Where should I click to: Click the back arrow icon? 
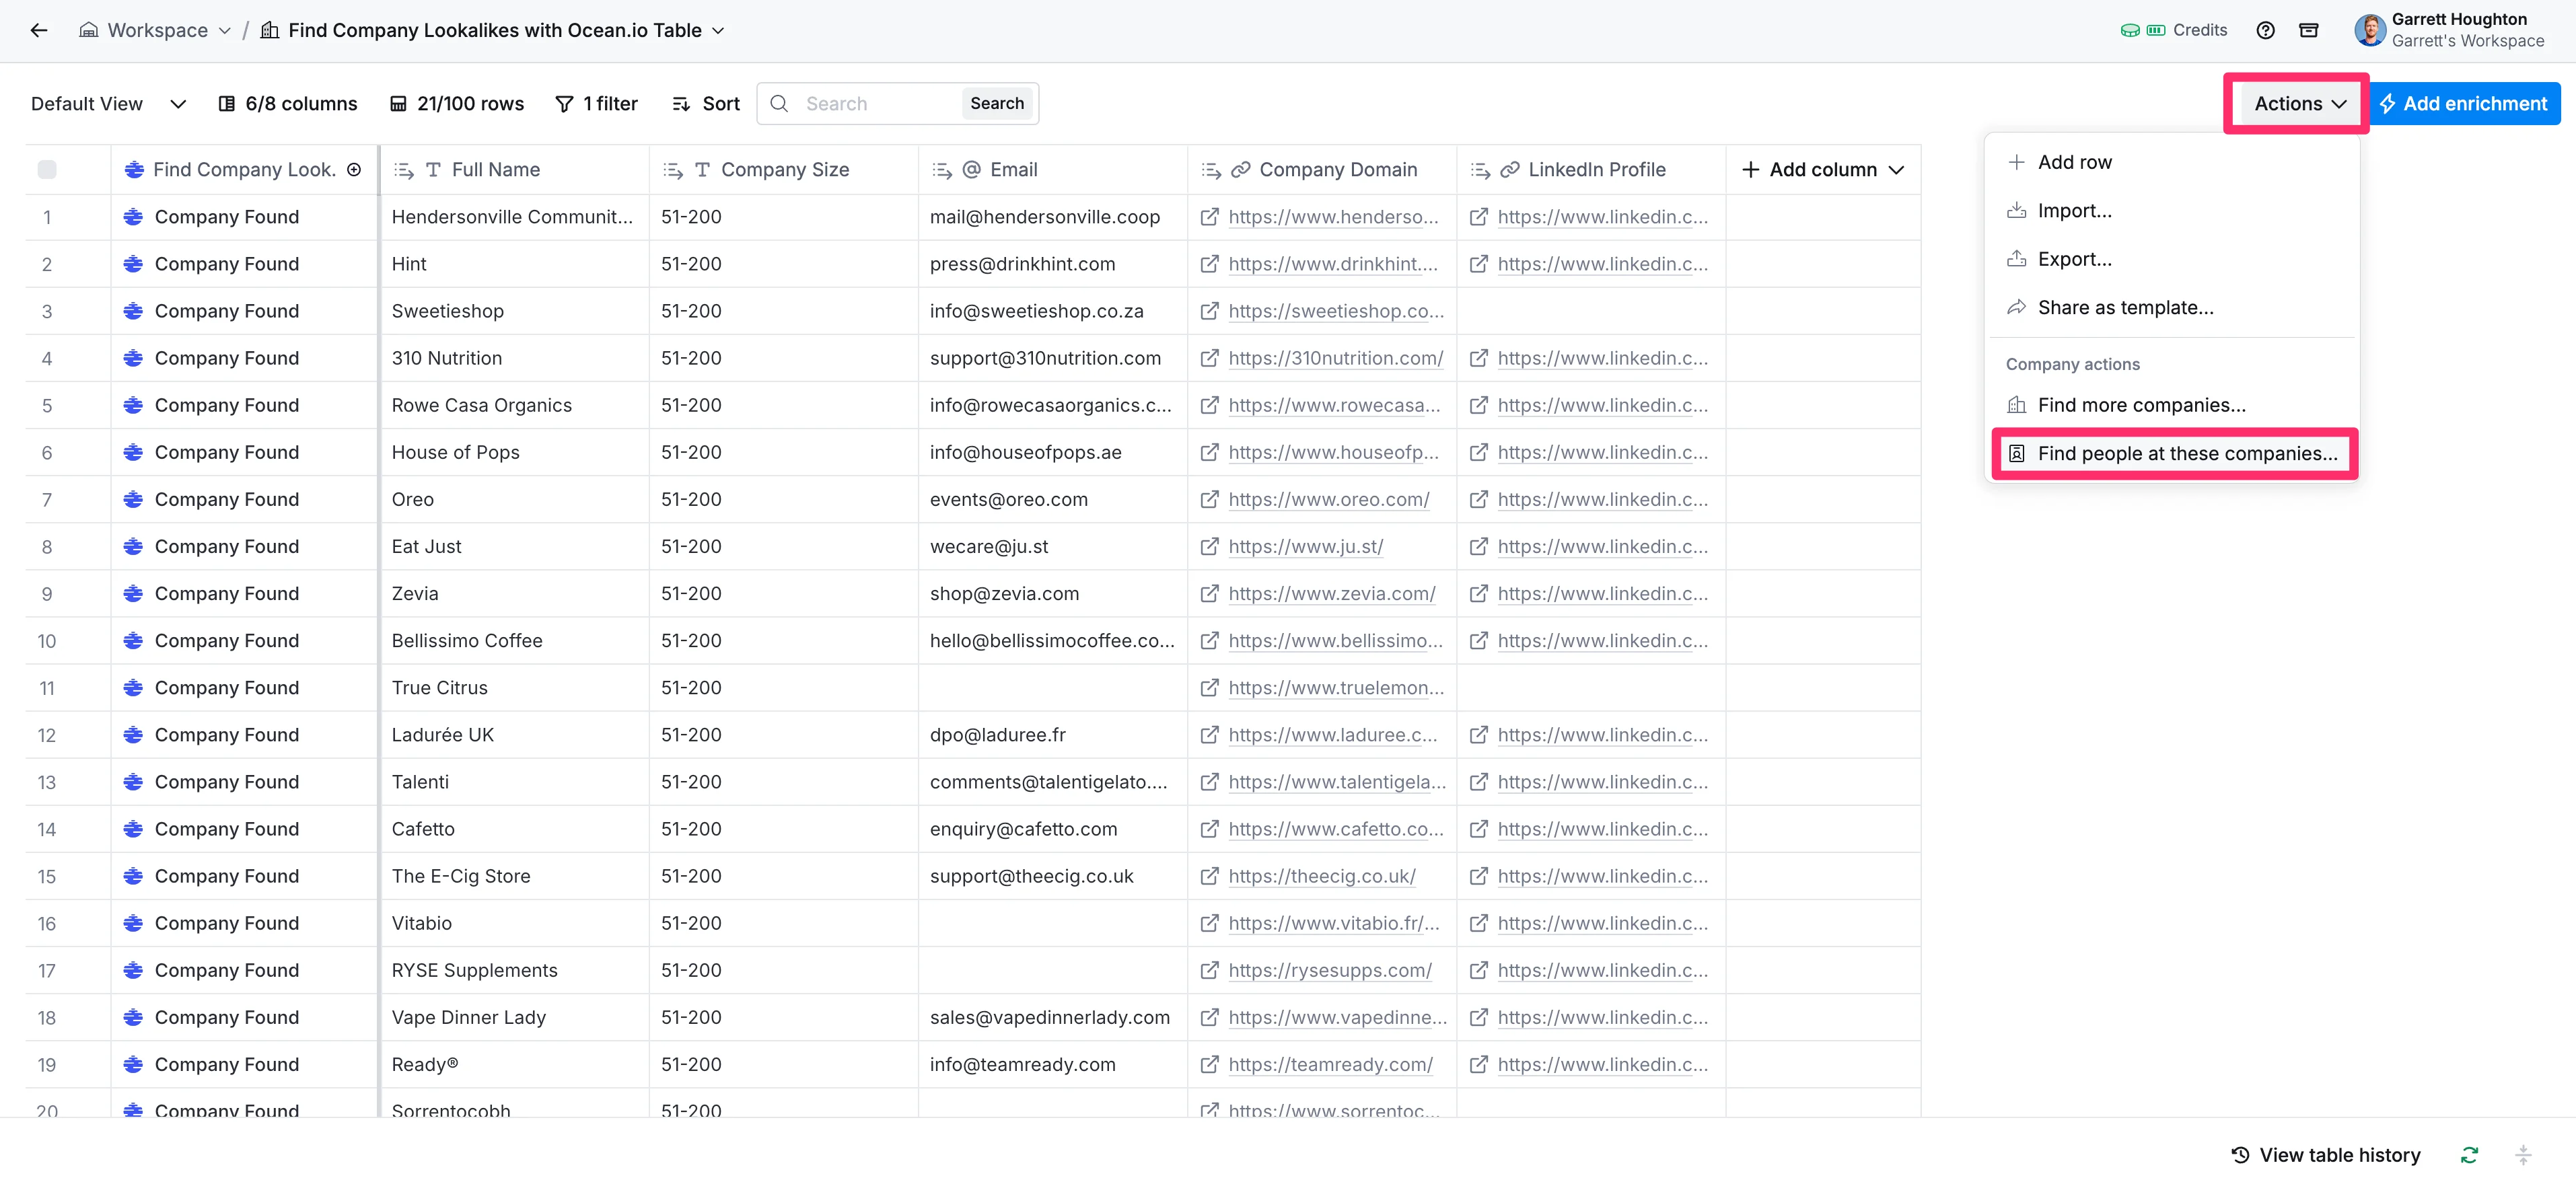pyautogui.click(x=39, y=30)
